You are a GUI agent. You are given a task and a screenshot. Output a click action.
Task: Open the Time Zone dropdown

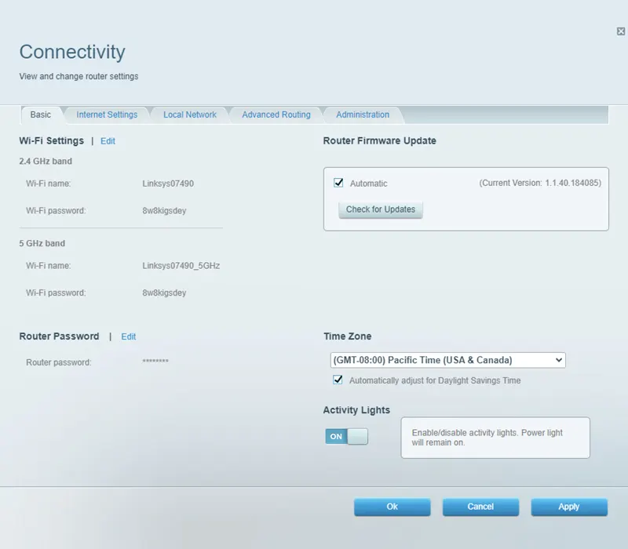[x=559, y=360]
